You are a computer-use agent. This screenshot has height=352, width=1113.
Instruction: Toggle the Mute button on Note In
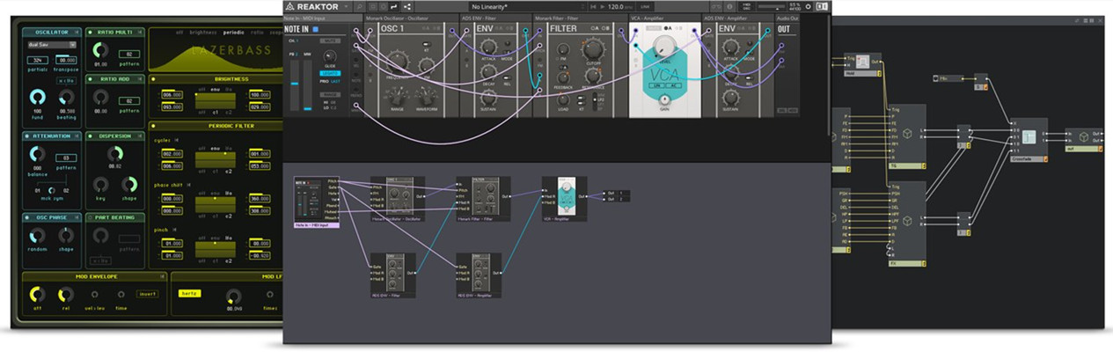330,40
